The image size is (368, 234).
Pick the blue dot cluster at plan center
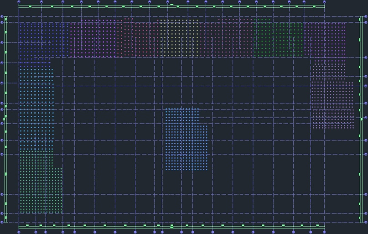click(187, 139)
